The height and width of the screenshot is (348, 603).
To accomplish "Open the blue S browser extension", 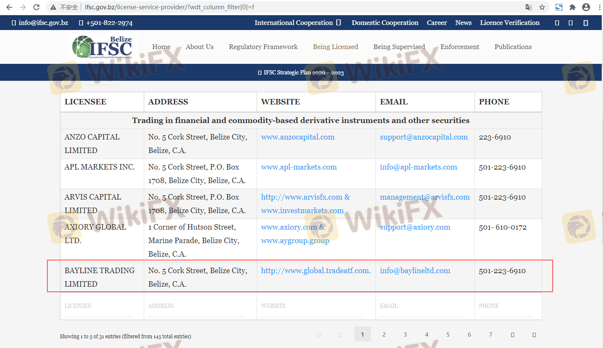I will [x=559, y=7].
